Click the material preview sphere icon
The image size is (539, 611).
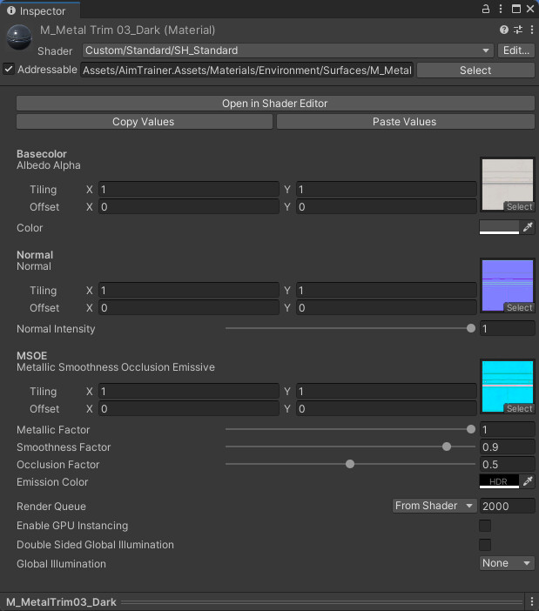(x=18, y=37)
